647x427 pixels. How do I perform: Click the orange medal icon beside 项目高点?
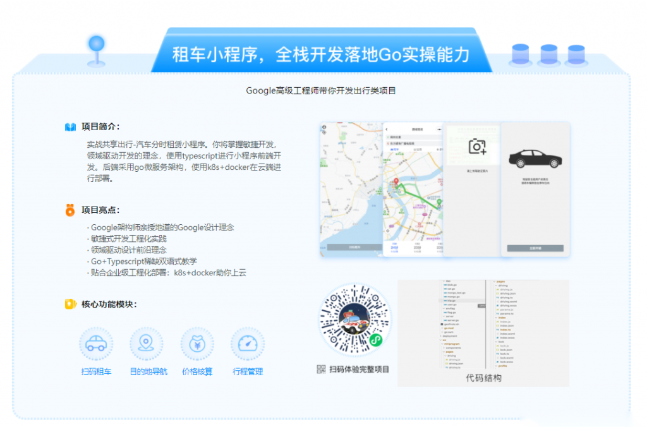[x=70, y=210]
